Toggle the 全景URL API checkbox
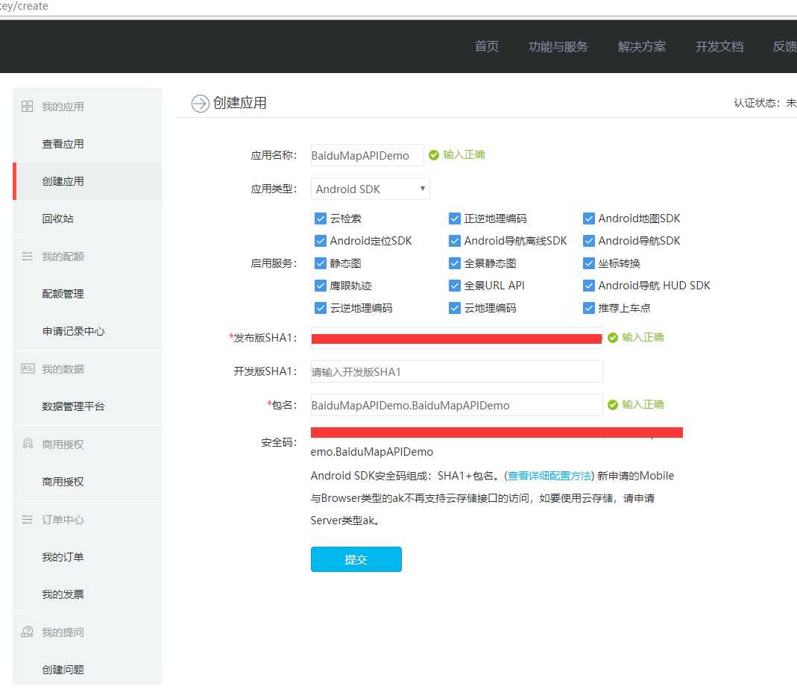This screenshot has height=698, width=797. [454, 286]
